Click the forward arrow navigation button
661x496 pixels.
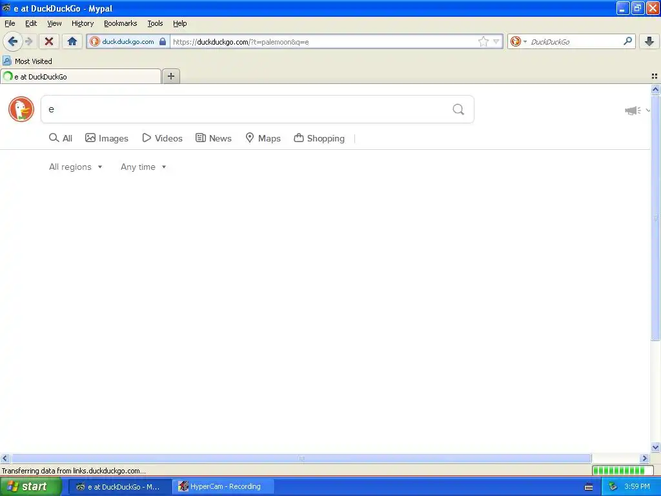[29, 41]
